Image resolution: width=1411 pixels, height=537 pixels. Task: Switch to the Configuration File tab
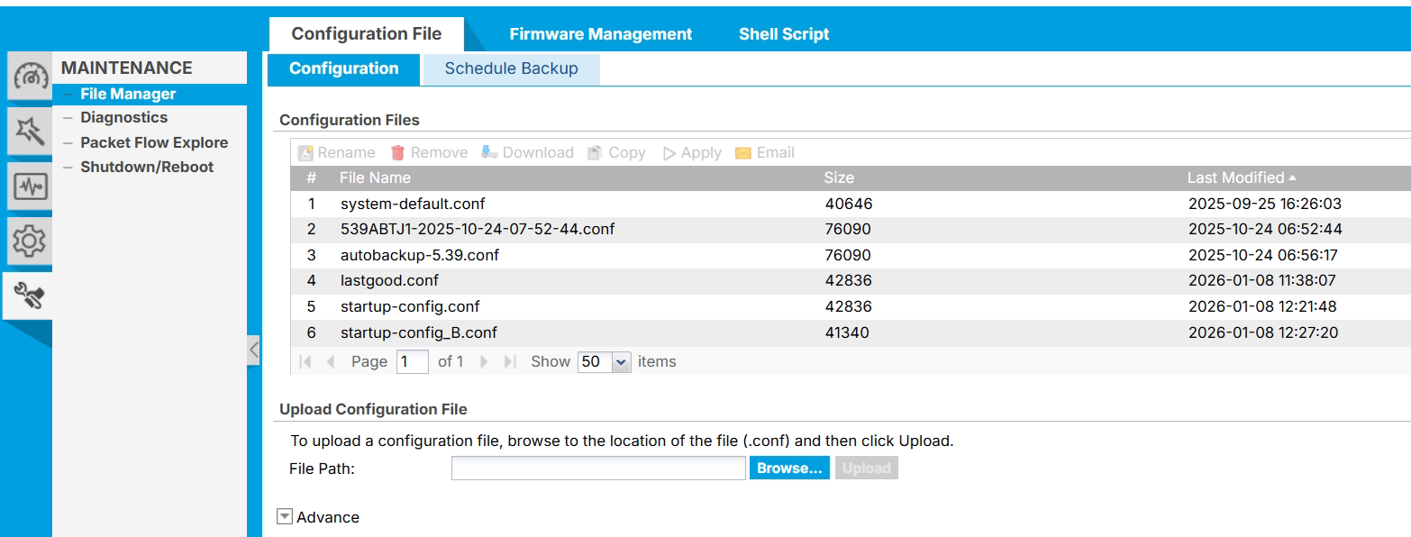tap(367, 34)
